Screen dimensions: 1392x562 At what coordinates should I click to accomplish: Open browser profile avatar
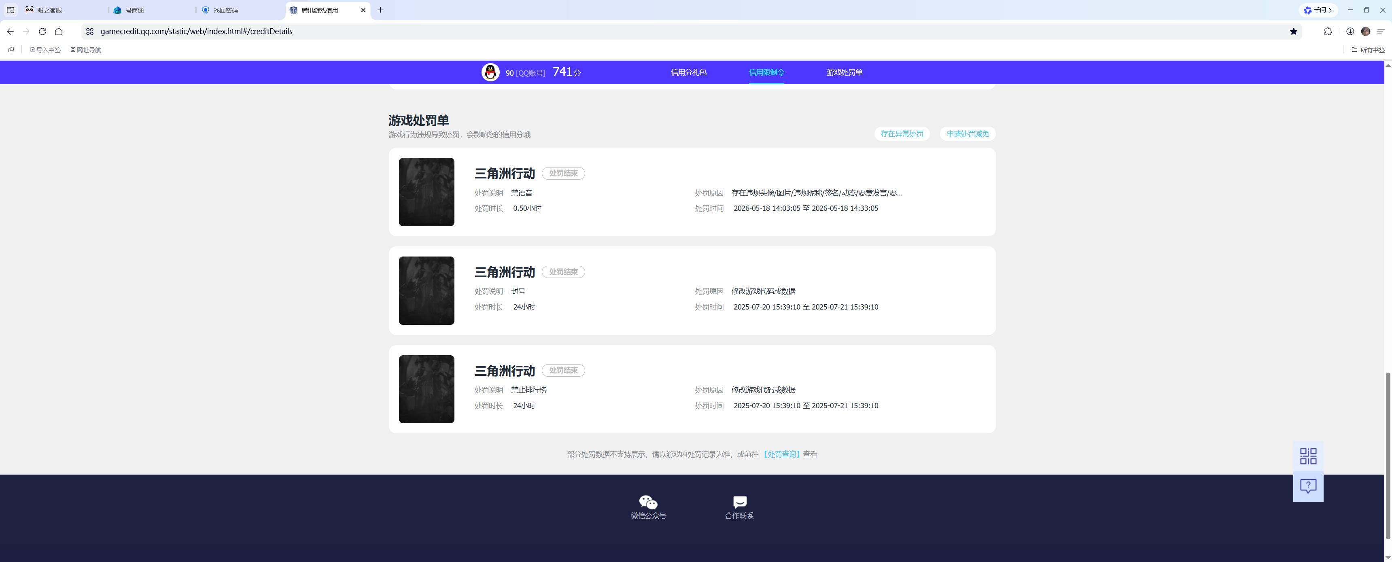click(x=1366, y=31)
